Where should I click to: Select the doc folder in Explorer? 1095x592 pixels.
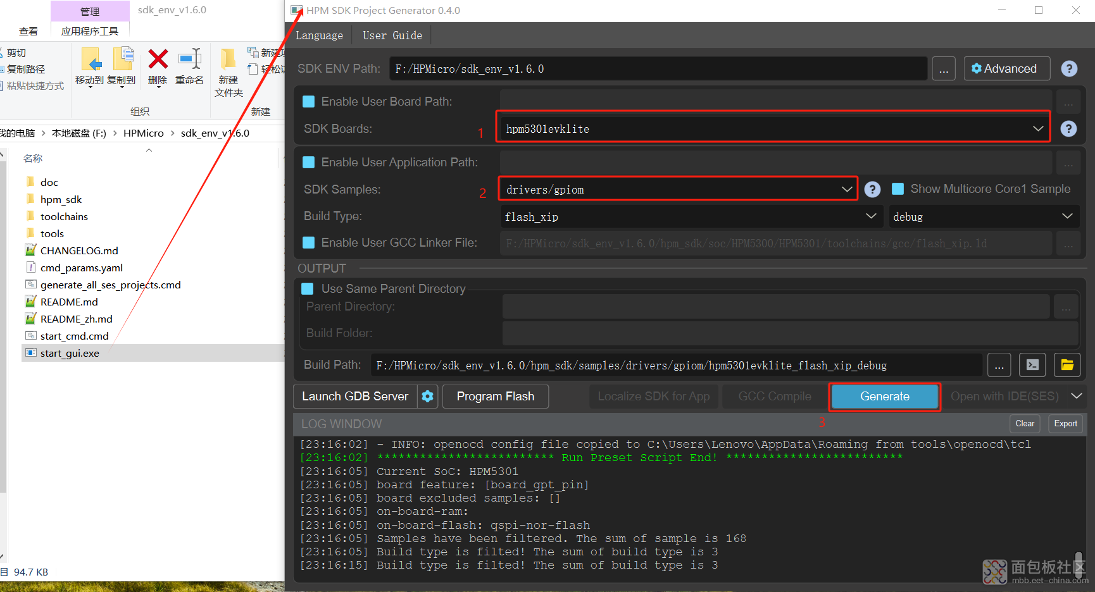point(49,182)
